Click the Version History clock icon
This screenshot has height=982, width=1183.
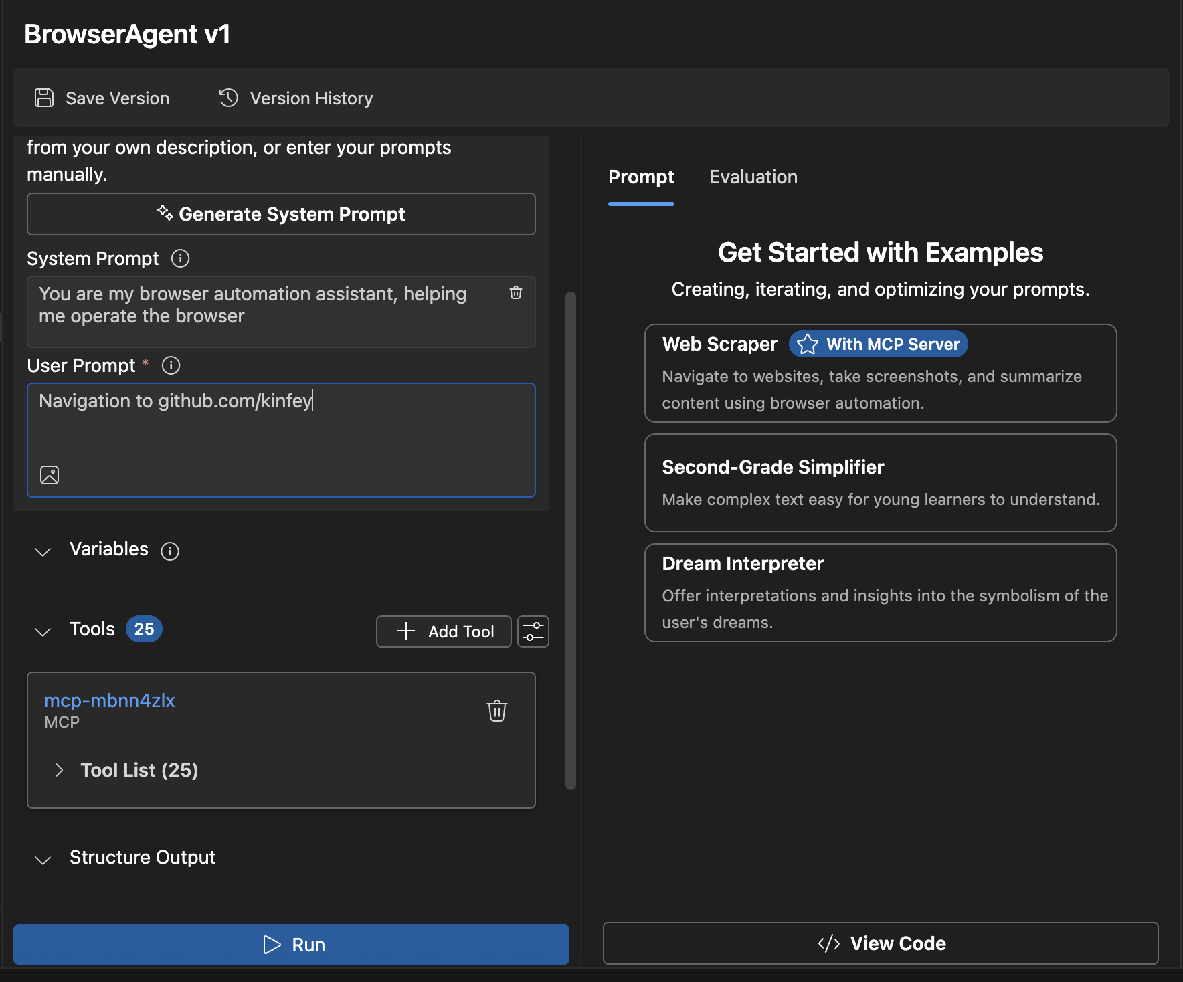point(229,98)
